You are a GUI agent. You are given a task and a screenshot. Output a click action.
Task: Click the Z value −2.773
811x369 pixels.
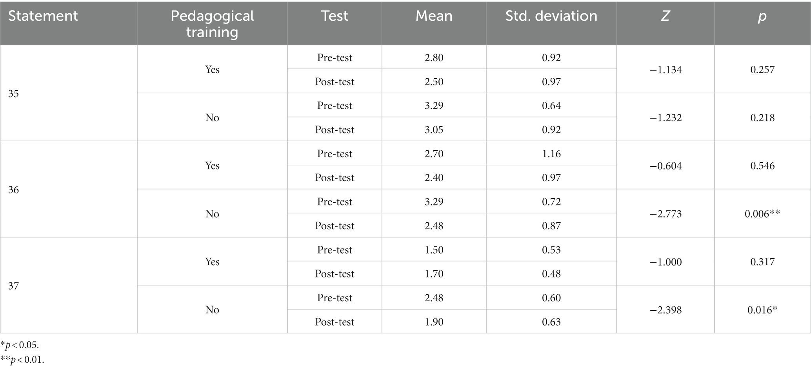(x=666, y=214)
